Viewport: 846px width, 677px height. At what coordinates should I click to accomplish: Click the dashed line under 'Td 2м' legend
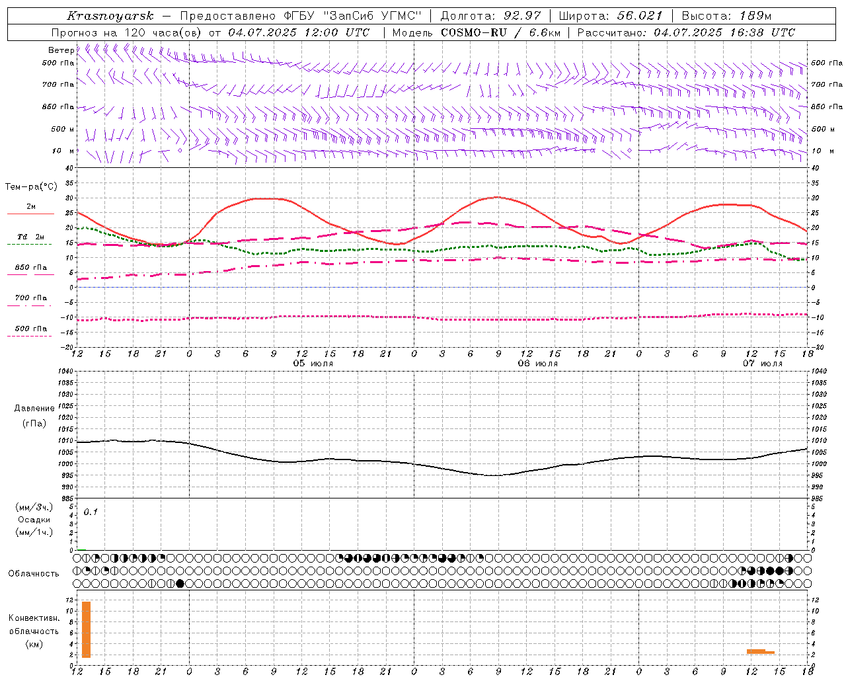30,245
